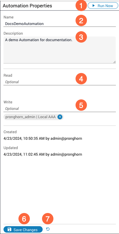Click the Name field containing DocsDemoAutomation

tap(60, 24)
